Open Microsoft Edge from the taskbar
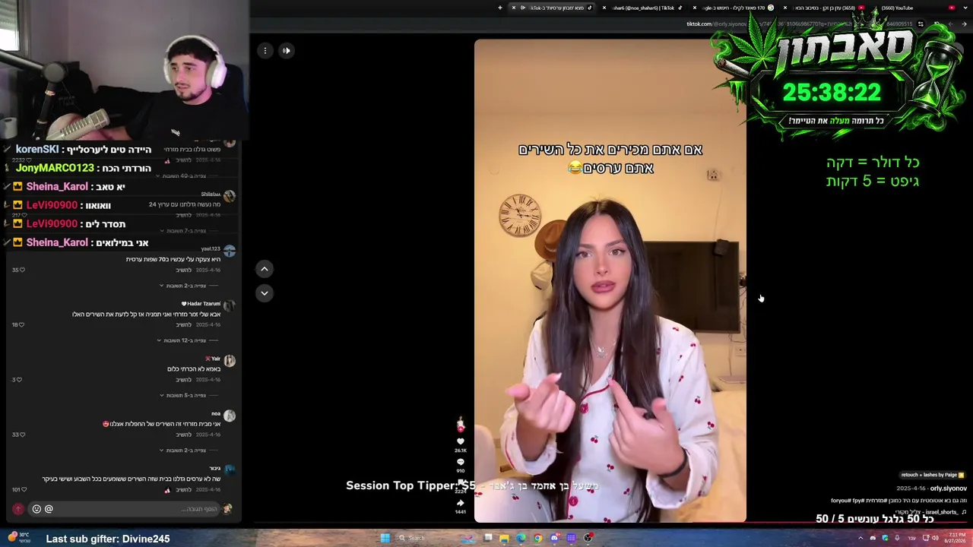The width and height of the screenshot is (973, 547). (521, 538)
